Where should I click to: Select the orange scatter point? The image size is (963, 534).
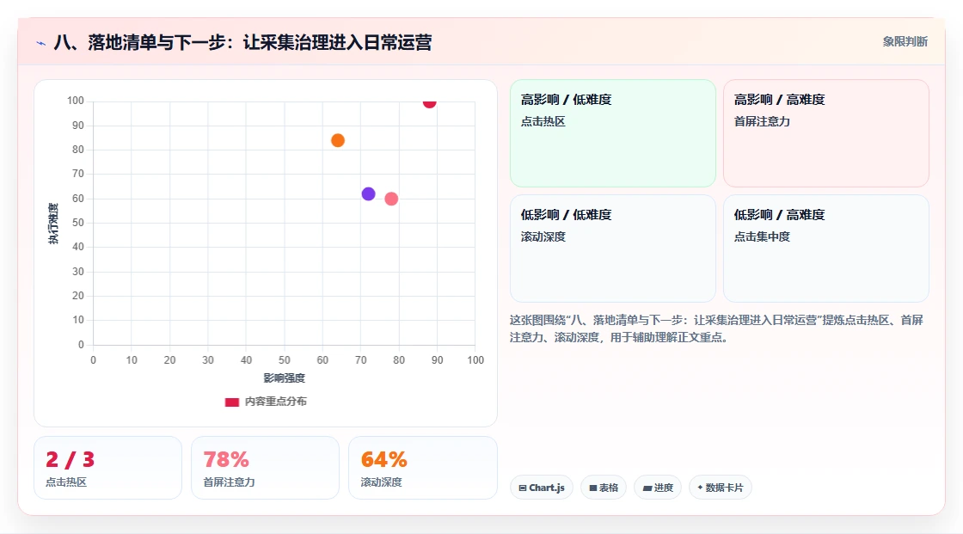[338, 141]
